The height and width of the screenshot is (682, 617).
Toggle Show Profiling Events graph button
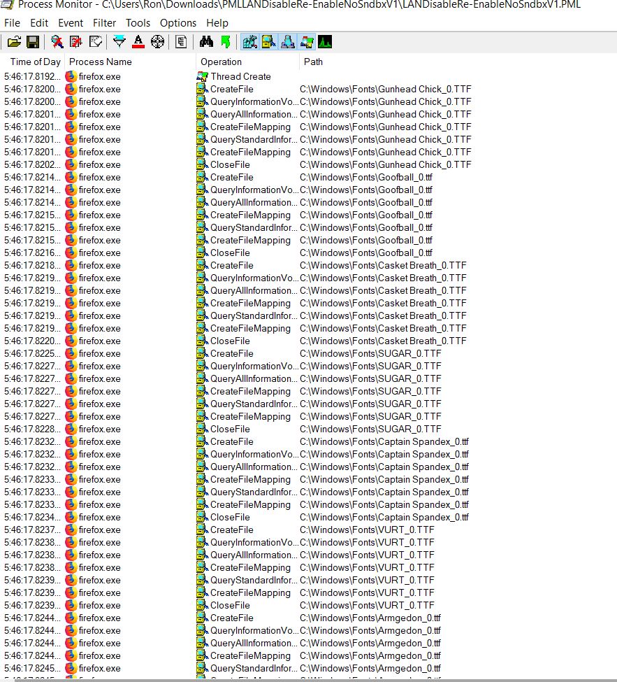tap(325, 42)
